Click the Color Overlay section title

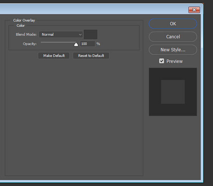24,20
